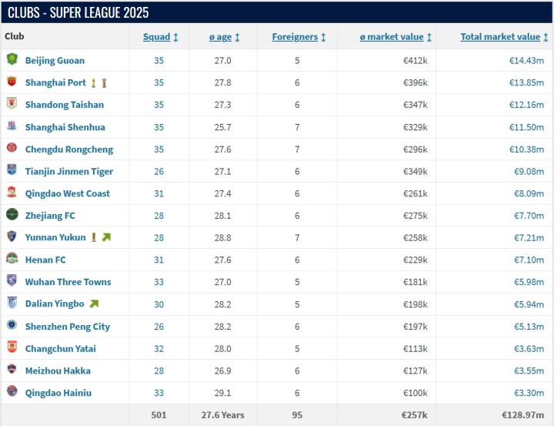
Task: Click the Zhejiang FC green crest icon
Action: (12, 214)
